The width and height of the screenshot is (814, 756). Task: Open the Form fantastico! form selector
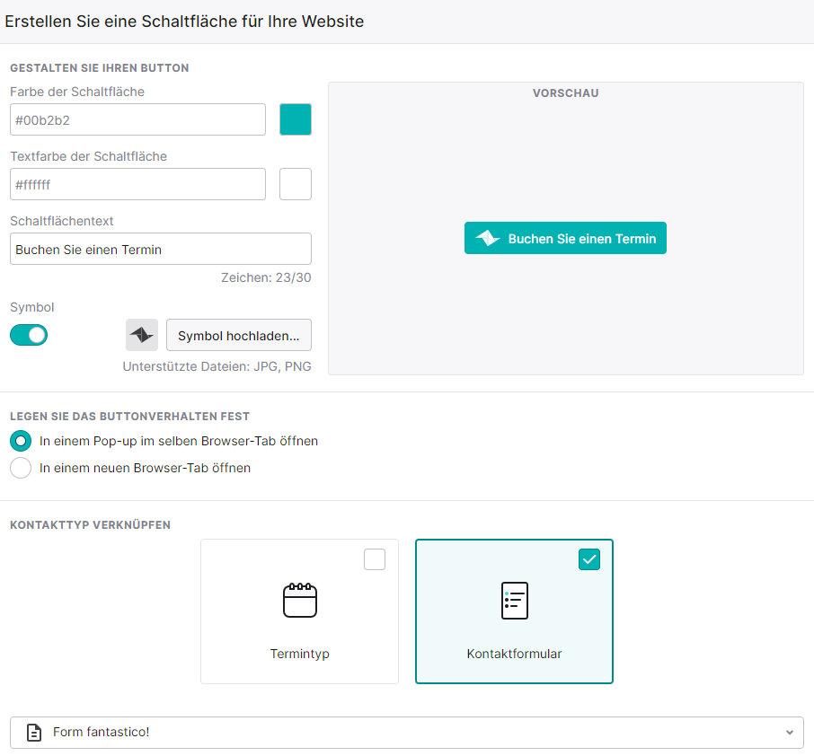[407, 732]
